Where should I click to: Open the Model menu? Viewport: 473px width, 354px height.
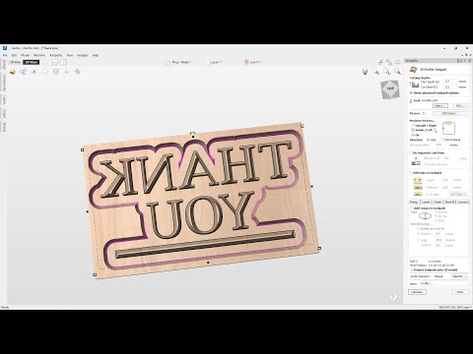pos(25,55)
